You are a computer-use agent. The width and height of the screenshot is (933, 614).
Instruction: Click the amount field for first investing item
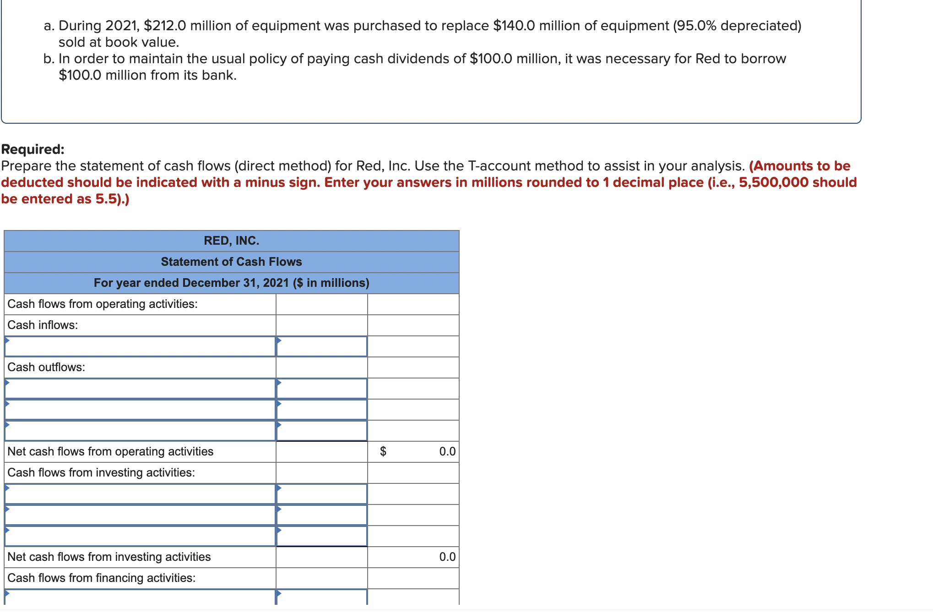coord(321,494)
